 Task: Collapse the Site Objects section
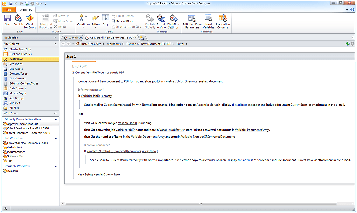tap(55, 44)
